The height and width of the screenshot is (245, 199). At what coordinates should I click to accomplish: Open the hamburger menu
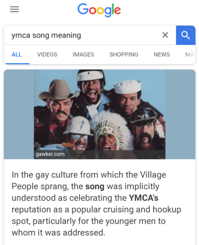pos(14,9)
